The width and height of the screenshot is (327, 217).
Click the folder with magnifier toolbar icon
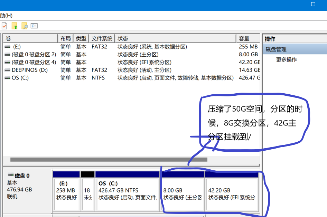[24, 26]
